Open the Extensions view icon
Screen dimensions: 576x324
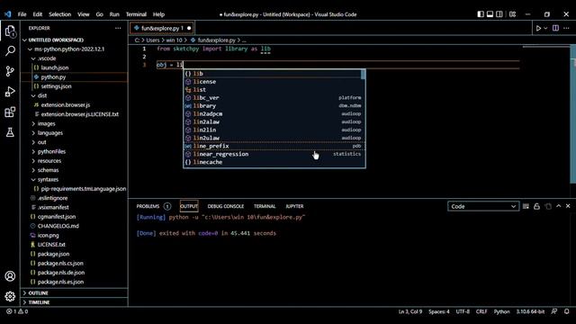pyautogui.click(x=10, y=112)
